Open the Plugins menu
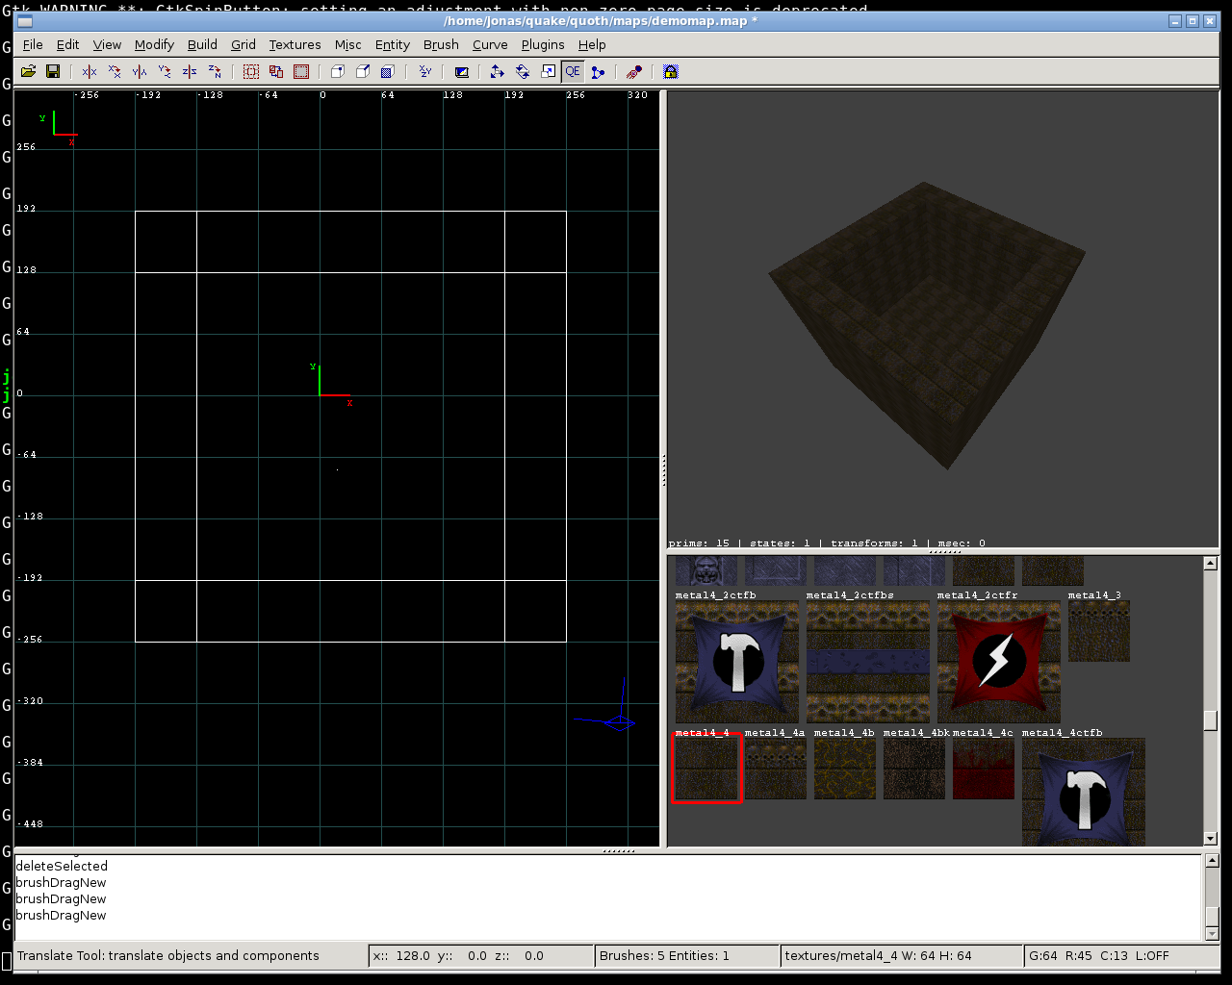The height and width of the screenshot is (985, 1232). coord(543,44)
